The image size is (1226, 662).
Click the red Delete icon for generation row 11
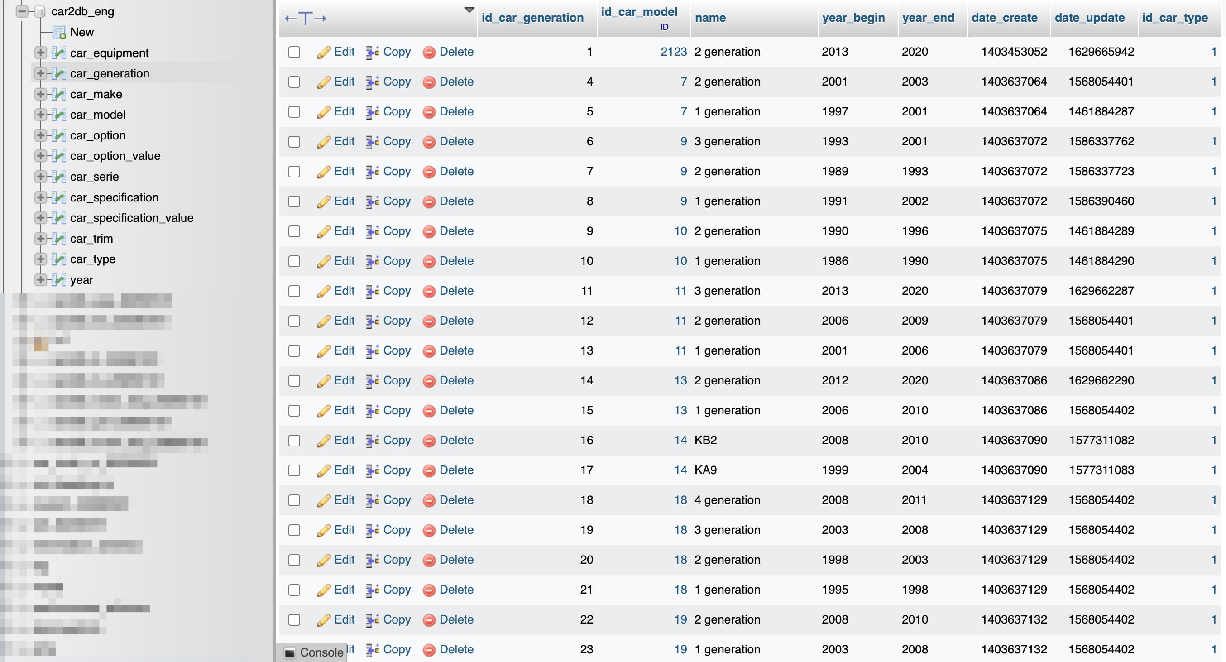click(x=429, y=291)
